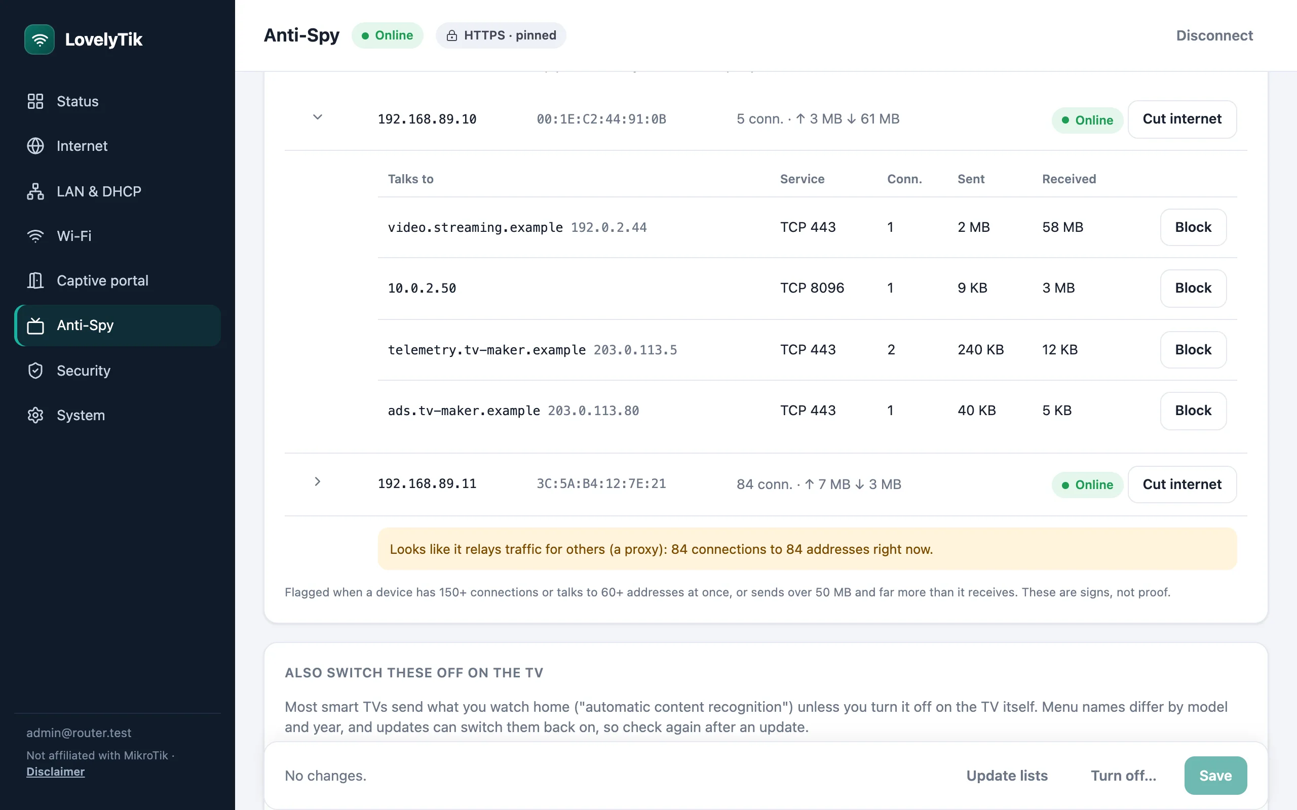Open the Disclaimer link
Image resolution: width=1297 pixels, height=810 pixels.
click(x=56, y=772)
